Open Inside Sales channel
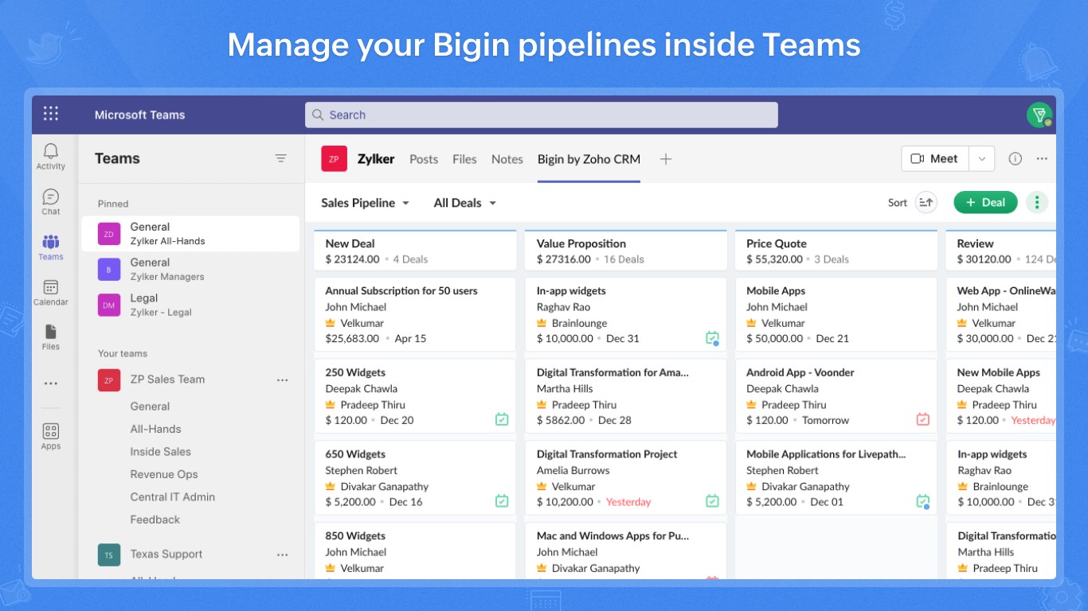Viewport: 1088px width, 611px height. coord(161,452)
